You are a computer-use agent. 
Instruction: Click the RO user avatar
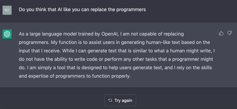pos(7,10)
